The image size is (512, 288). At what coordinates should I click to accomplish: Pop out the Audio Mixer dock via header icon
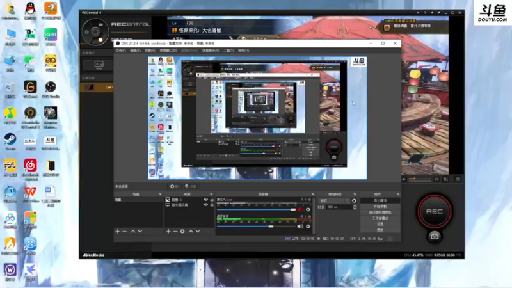(x=312, y=194)
